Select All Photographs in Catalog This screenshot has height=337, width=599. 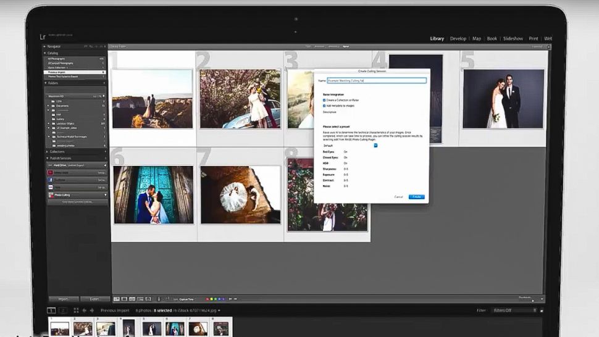tap(75, 59)
